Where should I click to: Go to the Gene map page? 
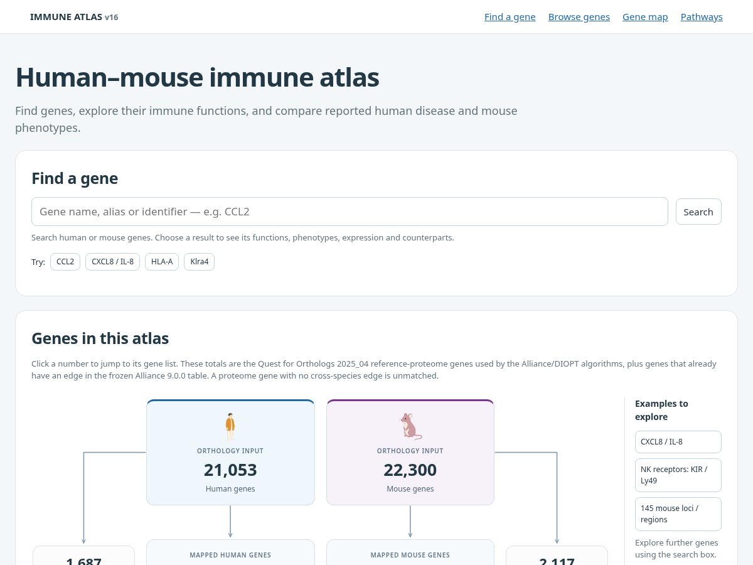645,17
